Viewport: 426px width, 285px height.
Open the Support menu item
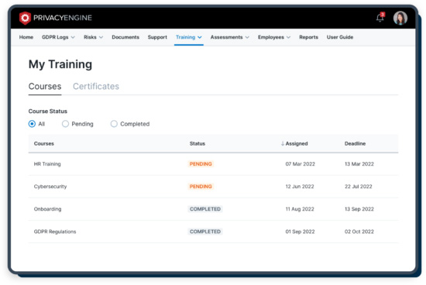[x=157, y=37]
